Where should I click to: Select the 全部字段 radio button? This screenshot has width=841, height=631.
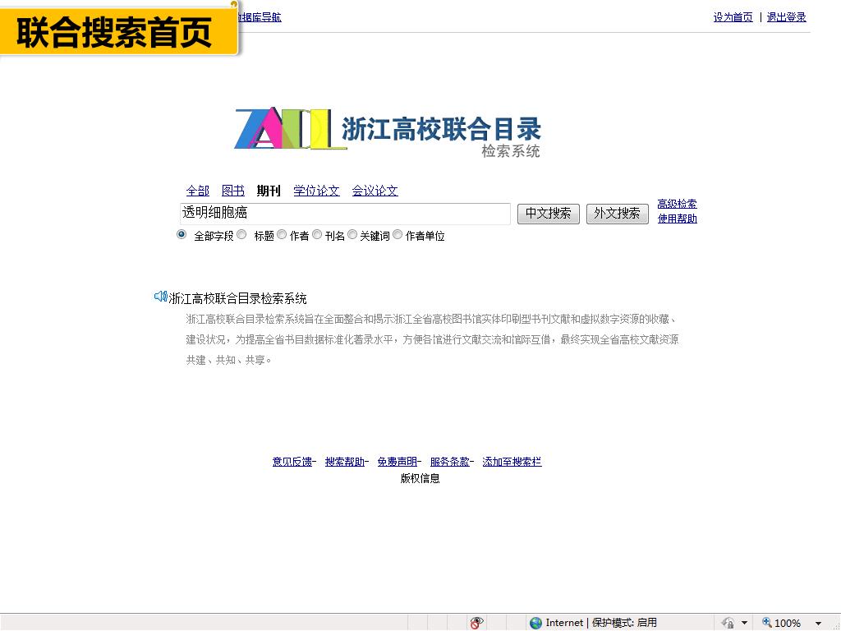pos(182,234)
